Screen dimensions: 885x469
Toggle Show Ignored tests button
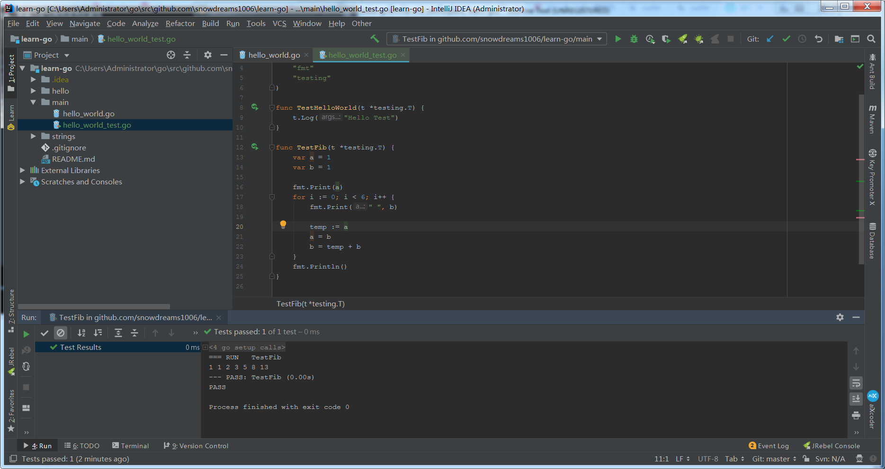(61, 333)
